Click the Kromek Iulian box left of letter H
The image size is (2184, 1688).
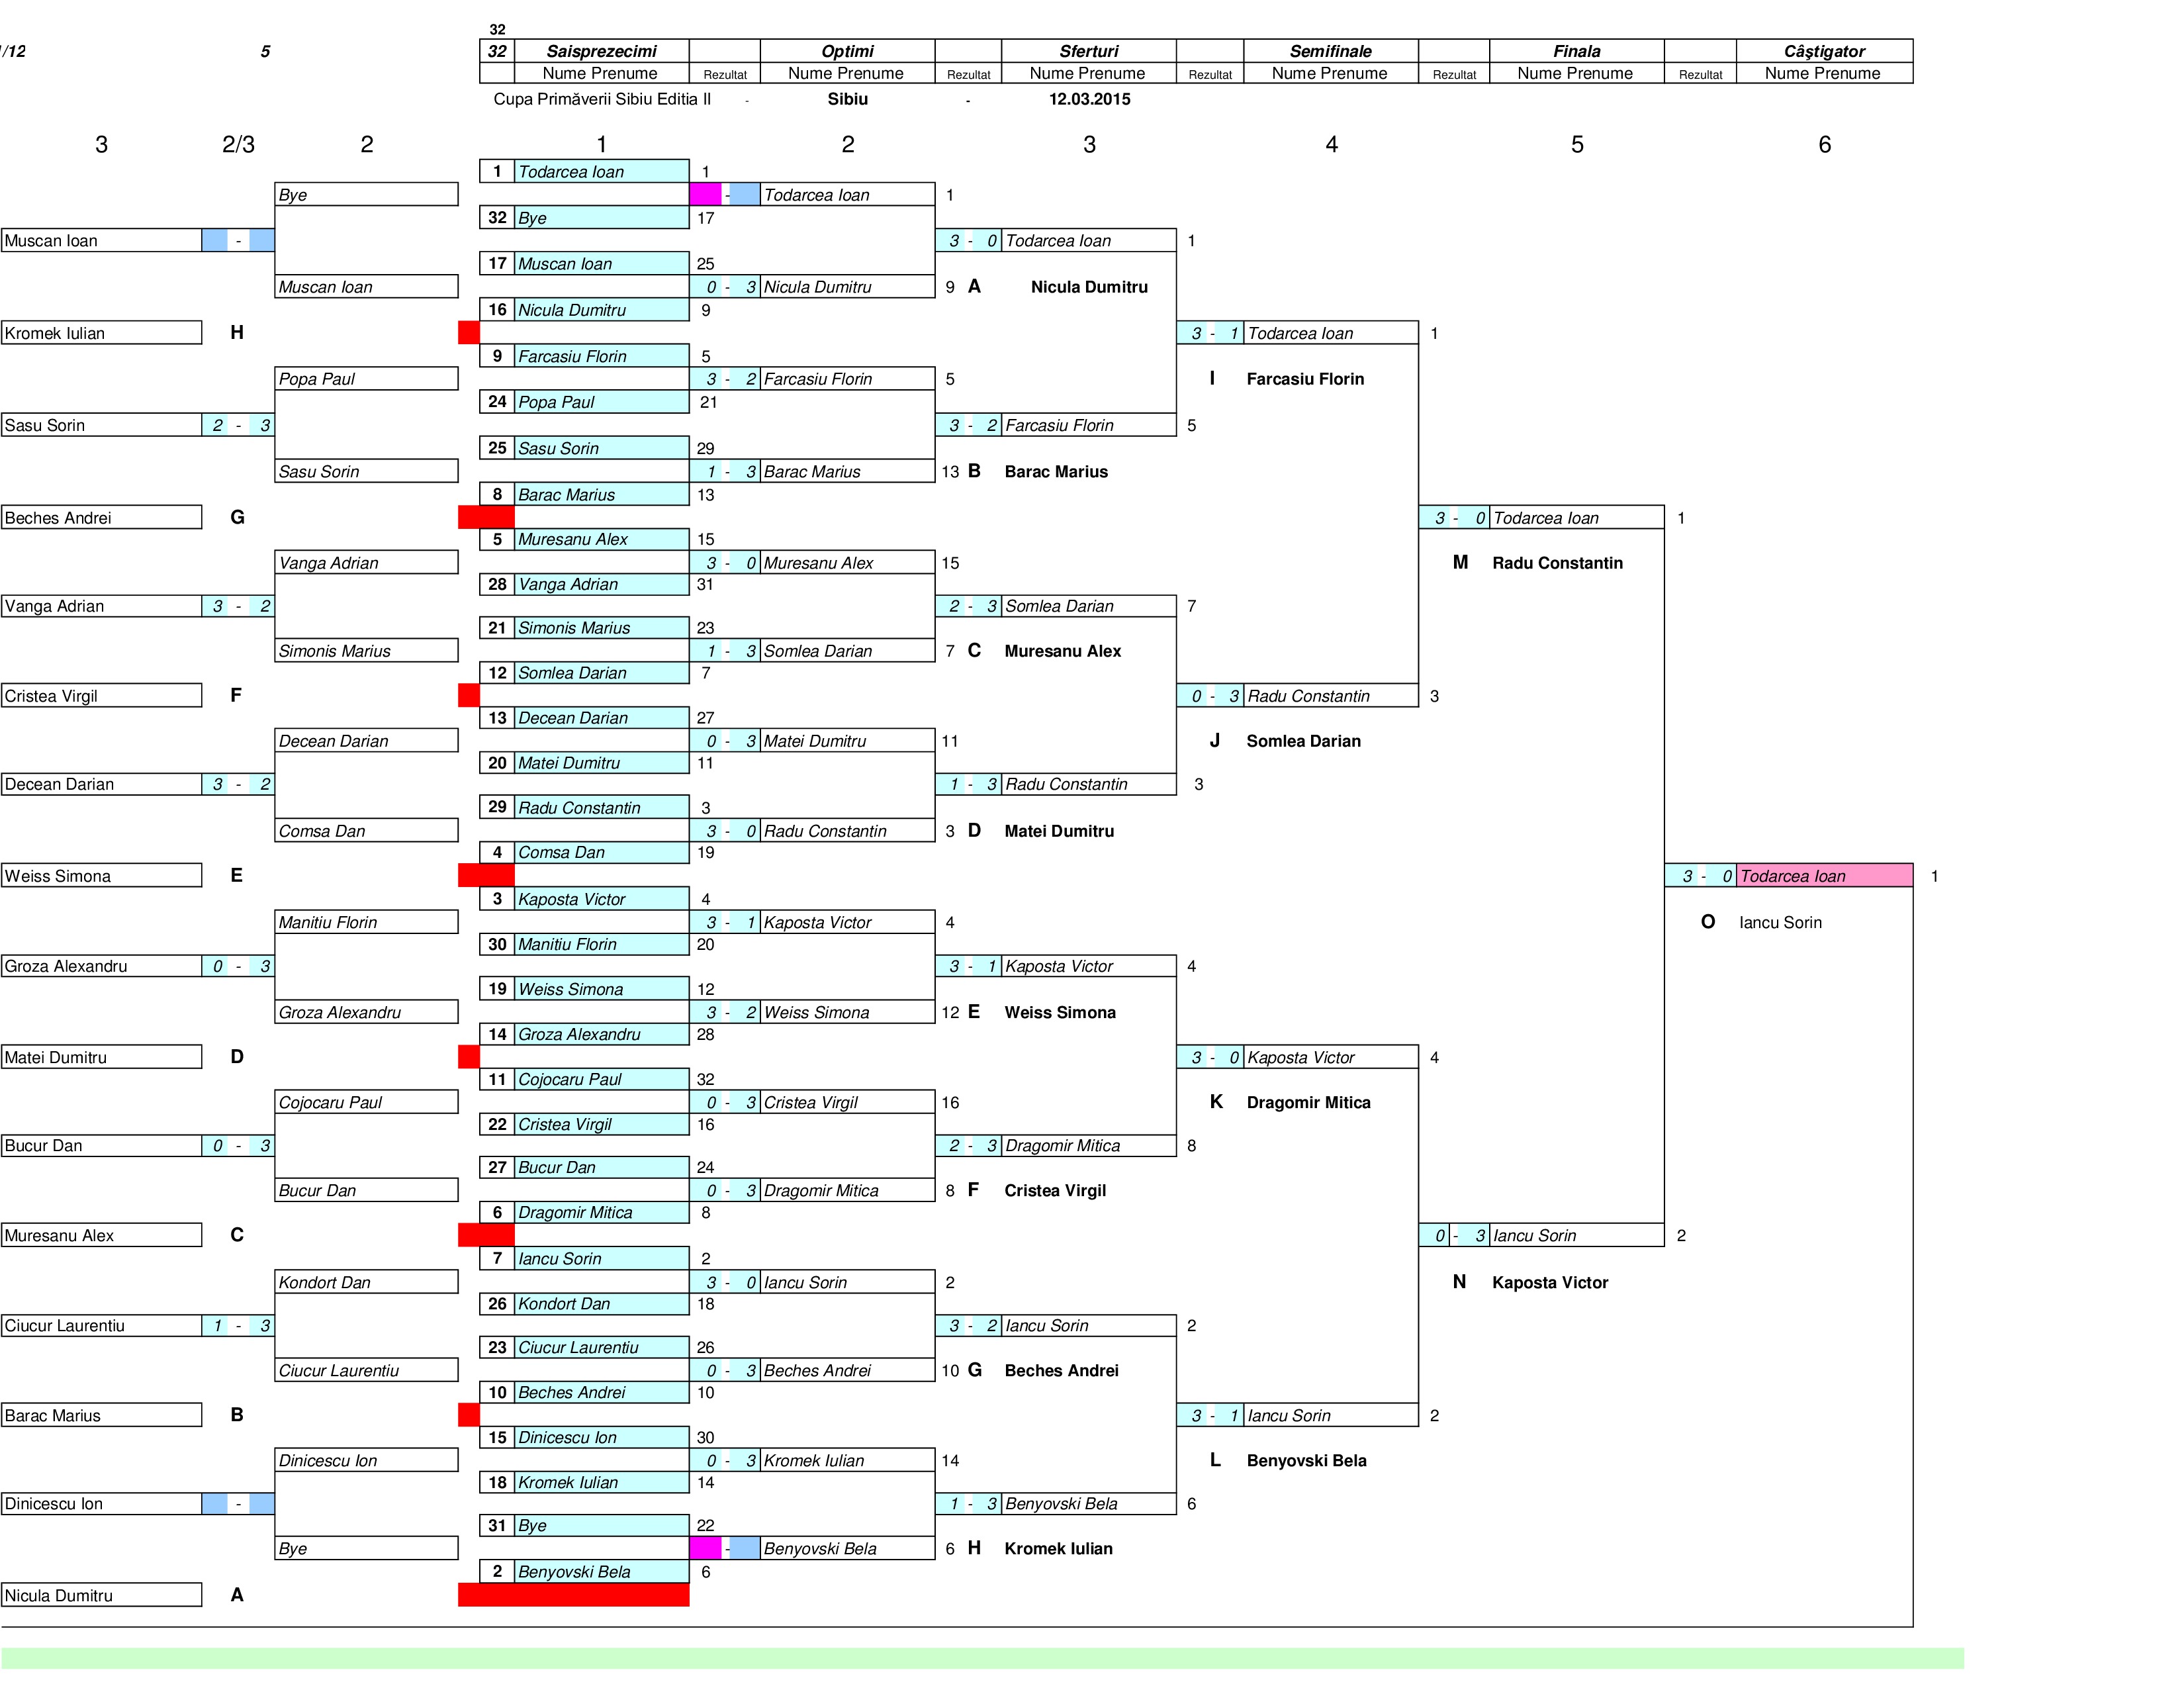(101, 333)
